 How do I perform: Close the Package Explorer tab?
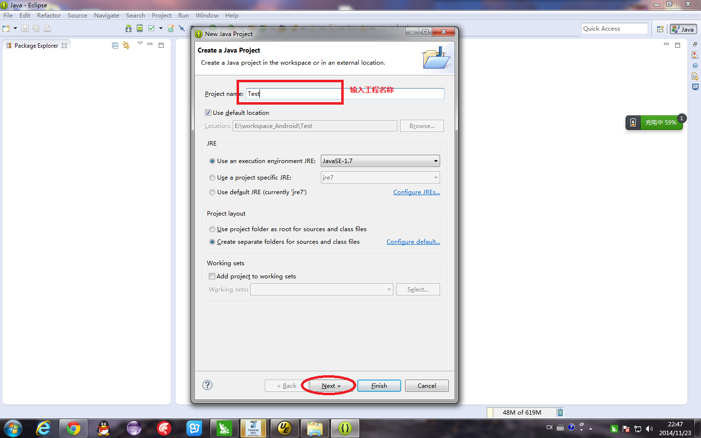[x=64, y=46]
